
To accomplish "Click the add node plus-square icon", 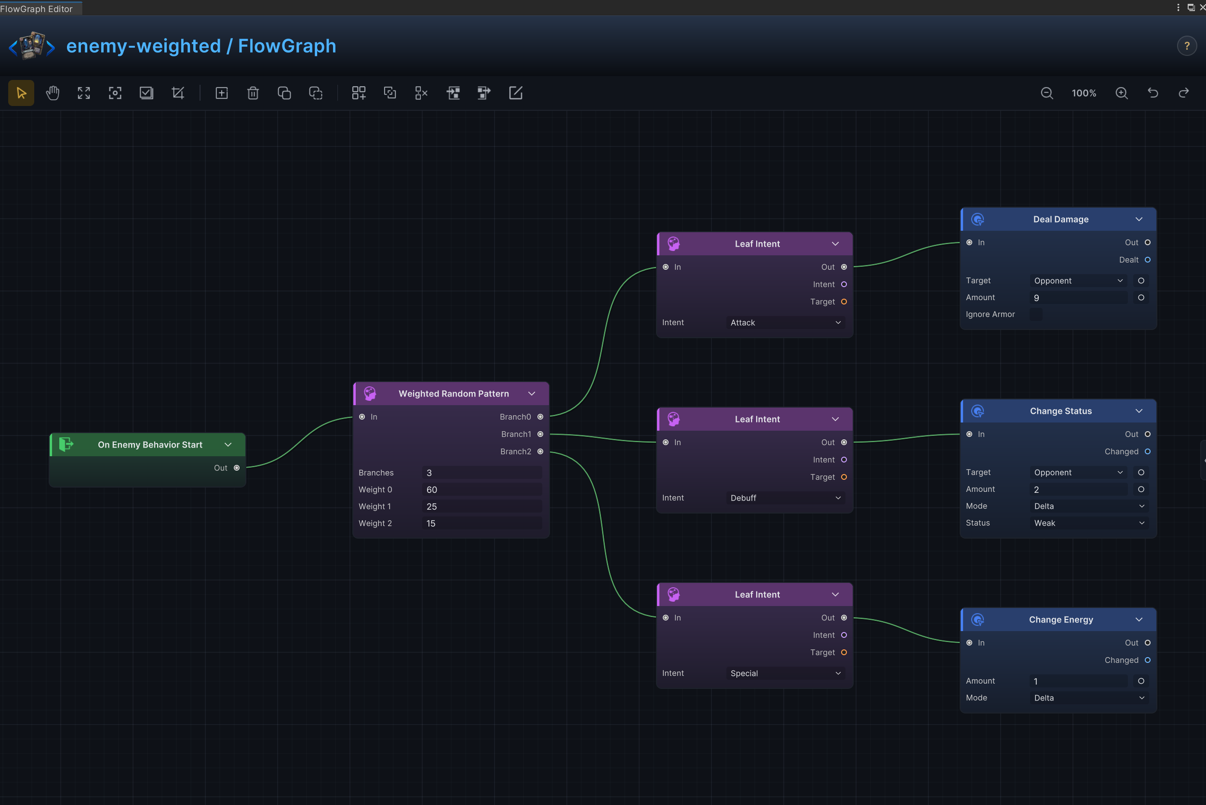I will [221, 93].
